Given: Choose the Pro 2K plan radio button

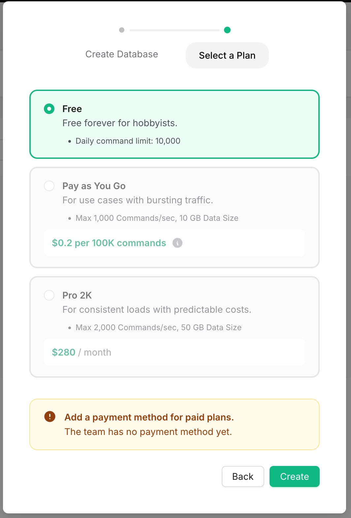Looking at the screenshot, I should pos(49,295).
